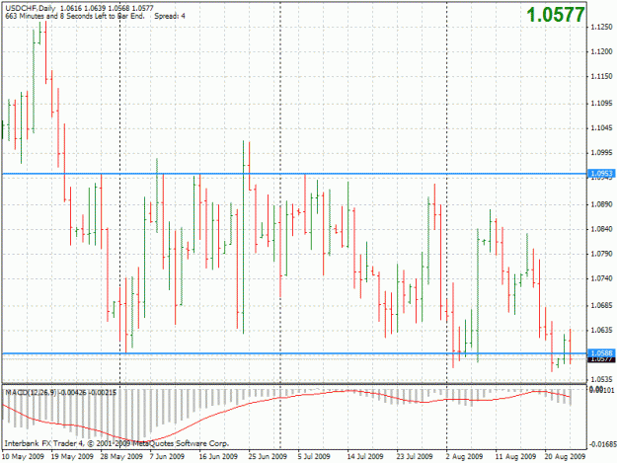Click the 1.1200 price scale label

coord(601,51)
